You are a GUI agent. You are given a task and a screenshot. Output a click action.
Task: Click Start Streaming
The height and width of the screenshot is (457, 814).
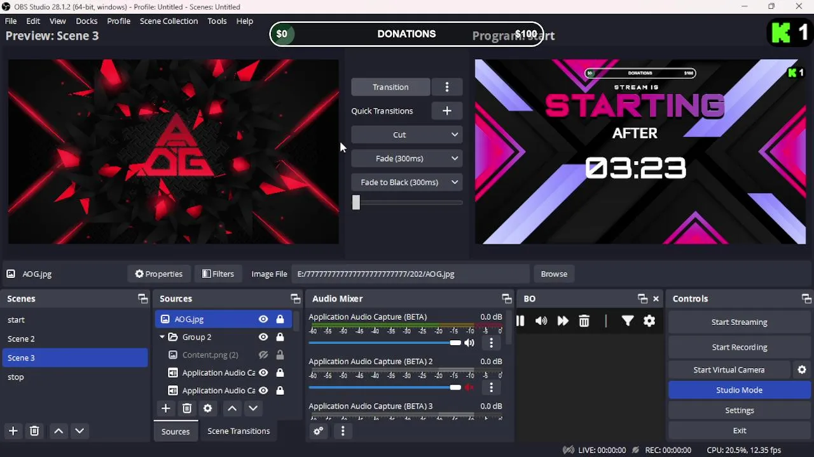740,322
